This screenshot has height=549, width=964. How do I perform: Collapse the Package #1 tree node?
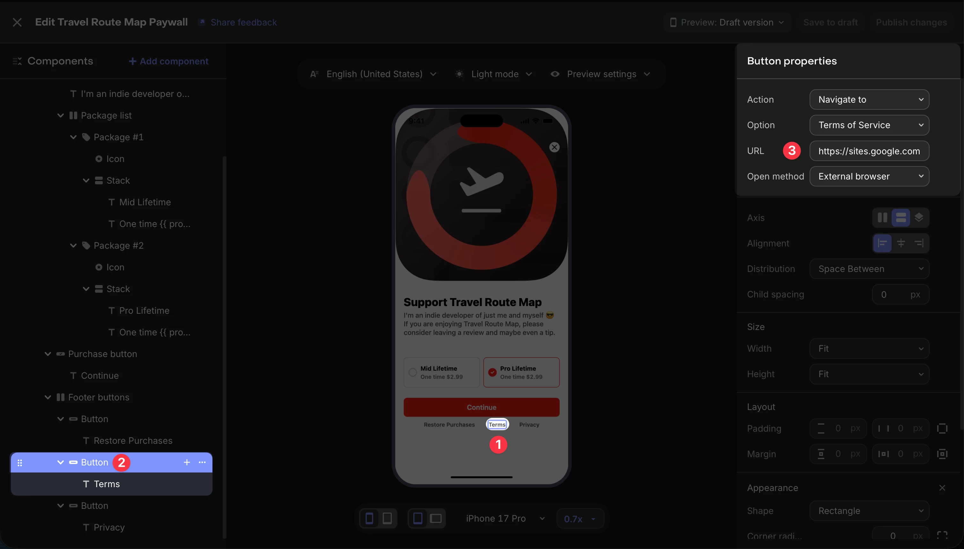click(x=73, y=137)
